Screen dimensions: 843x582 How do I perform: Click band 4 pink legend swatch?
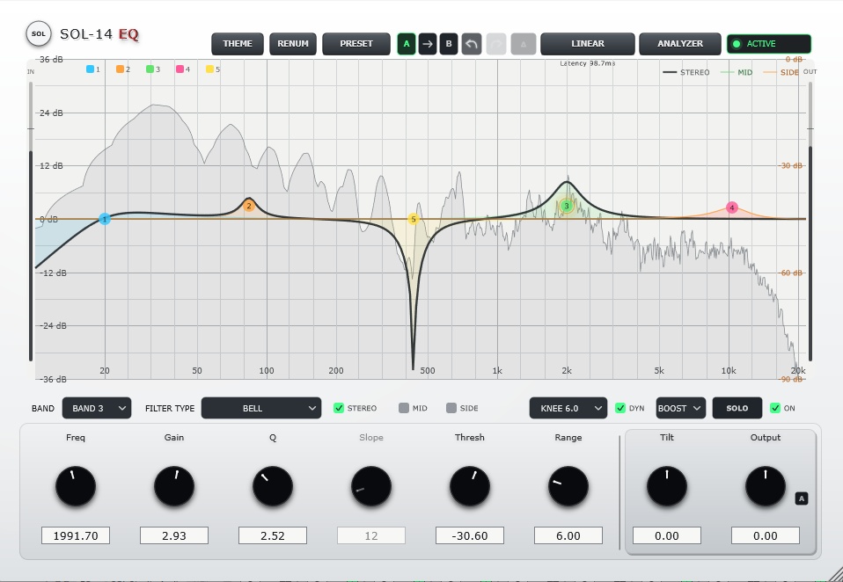180,69
